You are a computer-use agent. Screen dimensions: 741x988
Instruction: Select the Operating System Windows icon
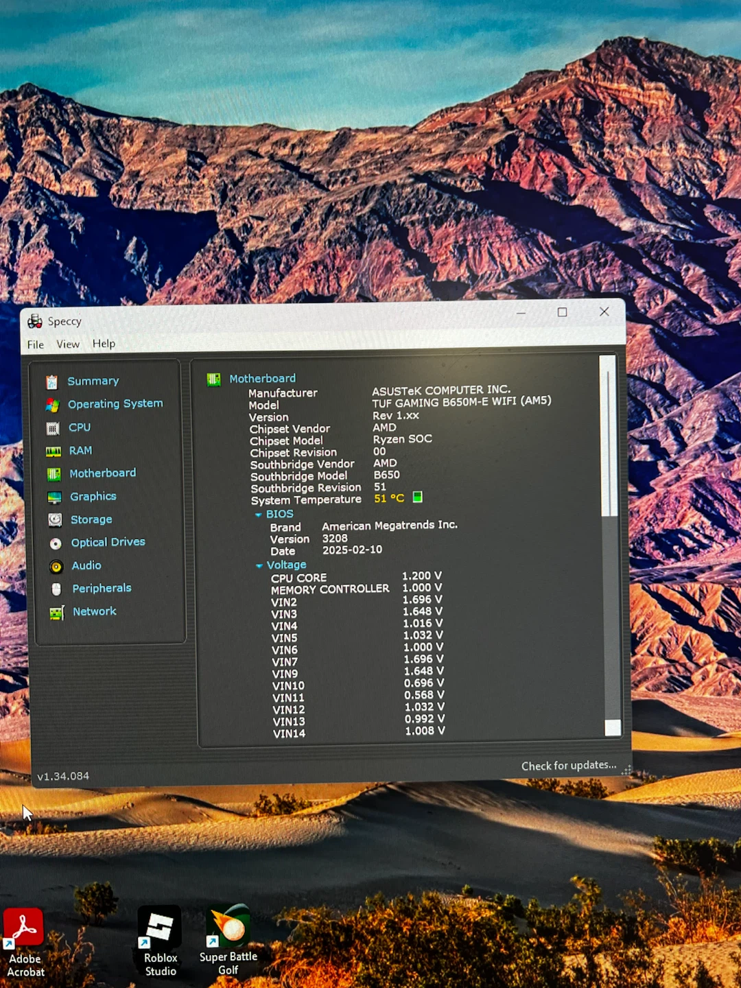(x=52, y=405)
